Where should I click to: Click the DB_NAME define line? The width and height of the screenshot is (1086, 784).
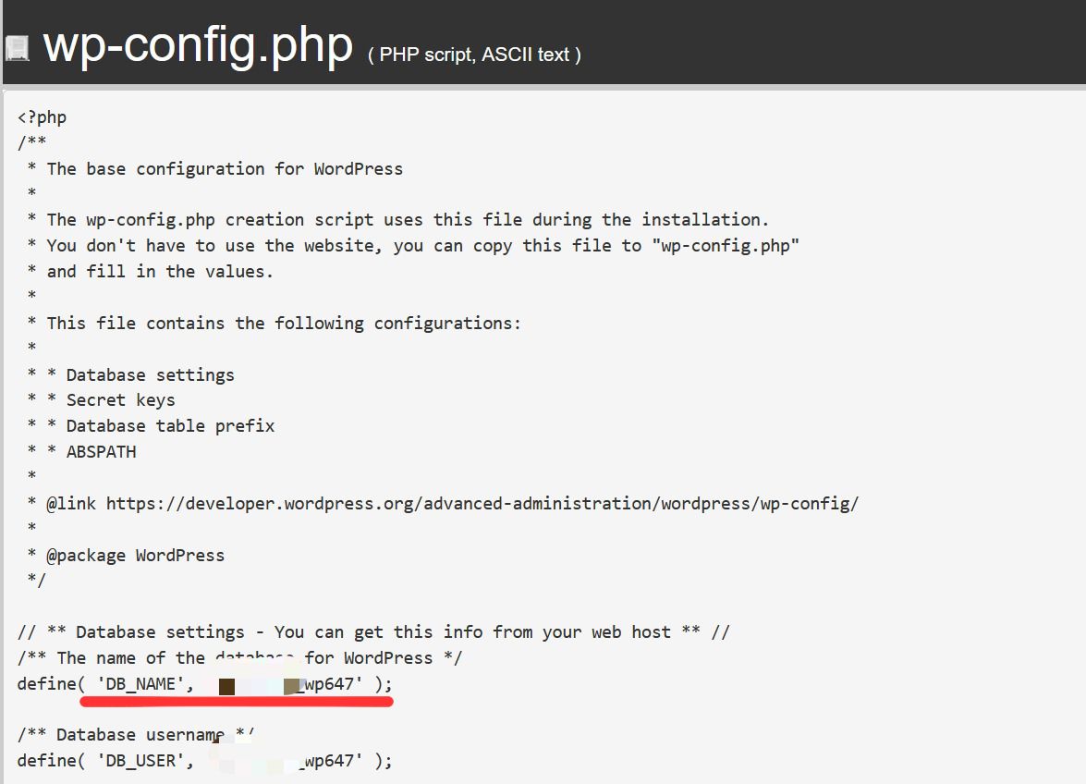(204, 684)
